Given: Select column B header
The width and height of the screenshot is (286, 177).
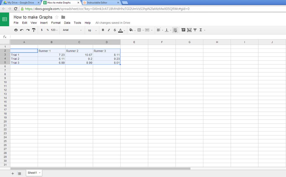Looking at the screenshot, I should coord(52,42).
